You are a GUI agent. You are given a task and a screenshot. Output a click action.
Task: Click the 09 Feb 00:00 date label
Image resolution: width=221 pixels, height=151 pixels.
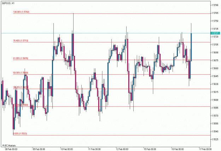pos(39,149)
